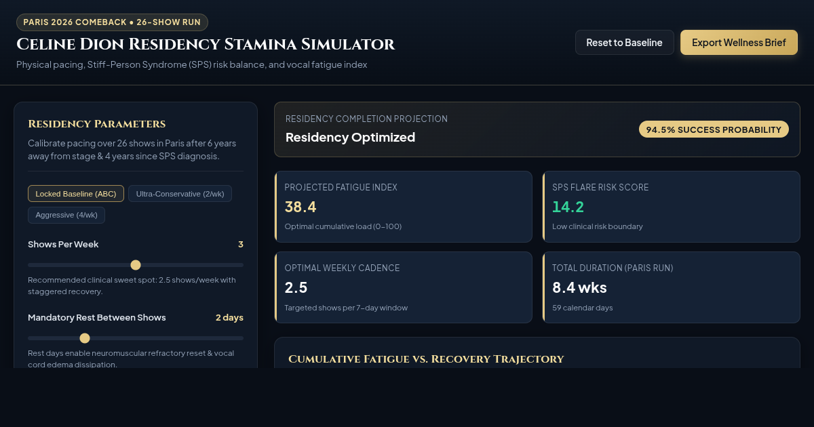This screenshot has width=814, height=427.
Task: Select the Locked Baseline (ABC) preset
Action: click(76, 194)
